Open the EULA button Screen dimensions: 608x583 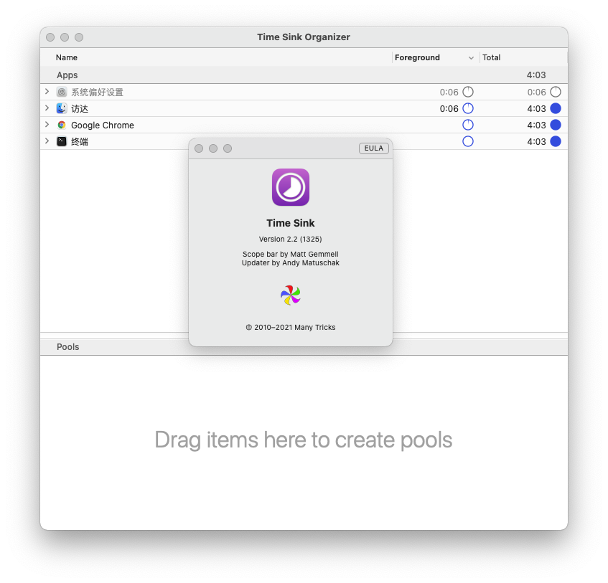click(374, 148)
